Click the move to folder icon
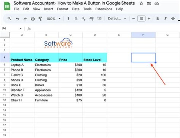The width and height of the screenshot is (180, 138). (149, 4)
